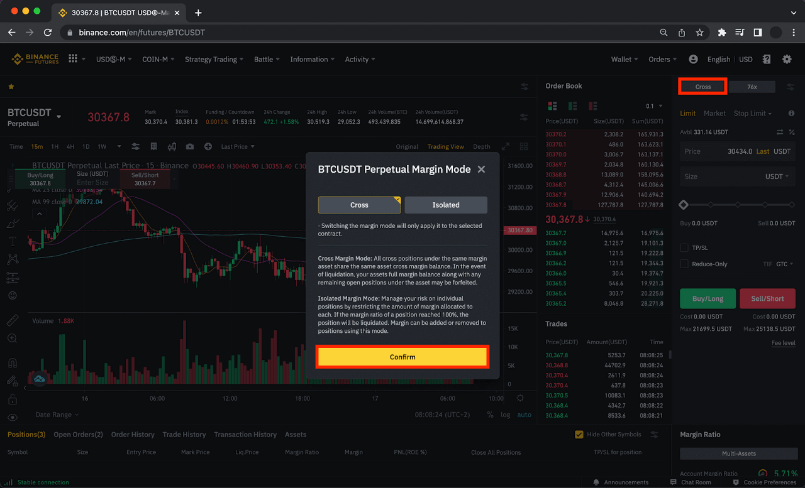The image size is (805, 488).
Task: Open the Last Price dropdown on chart toolbar
Action: (x=238, y=146)
